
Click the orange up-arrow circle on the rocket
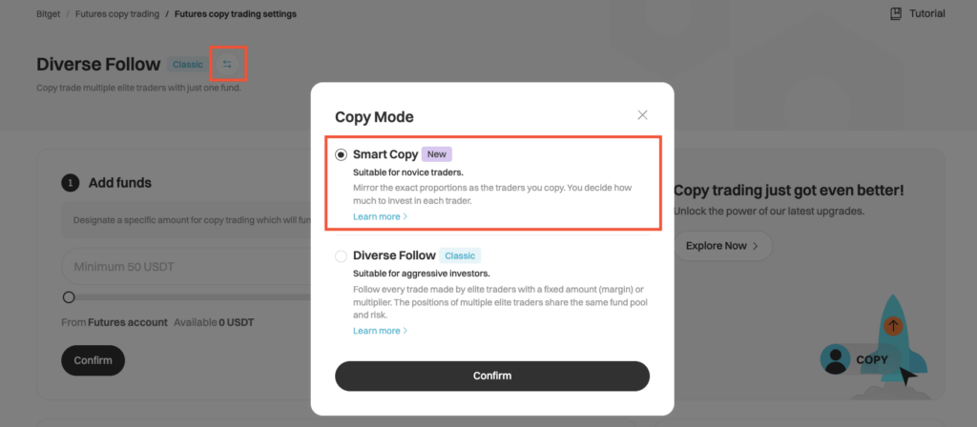(893, 326)
